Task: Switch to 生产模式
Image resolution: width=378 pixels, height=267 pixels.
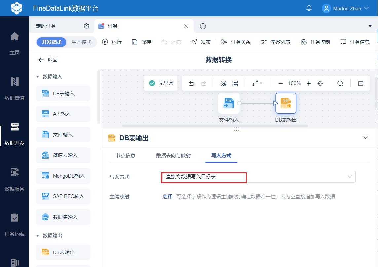Action: (x=81, y=42)
